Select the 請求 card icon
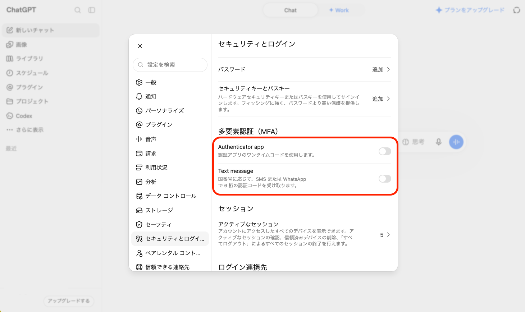Image resolution: width=525 pixels, height=312 pixels. [139, 153]
